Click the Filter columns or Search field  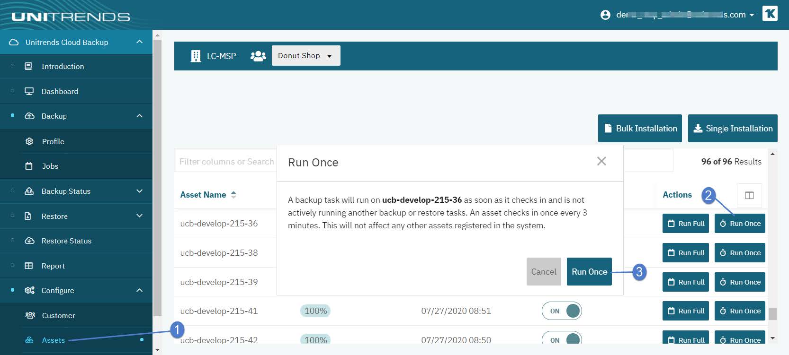[x=226, y=161]
